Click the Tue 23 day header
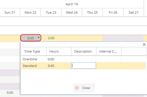This screenshot has height=97, width=147. tap(51, 12)
